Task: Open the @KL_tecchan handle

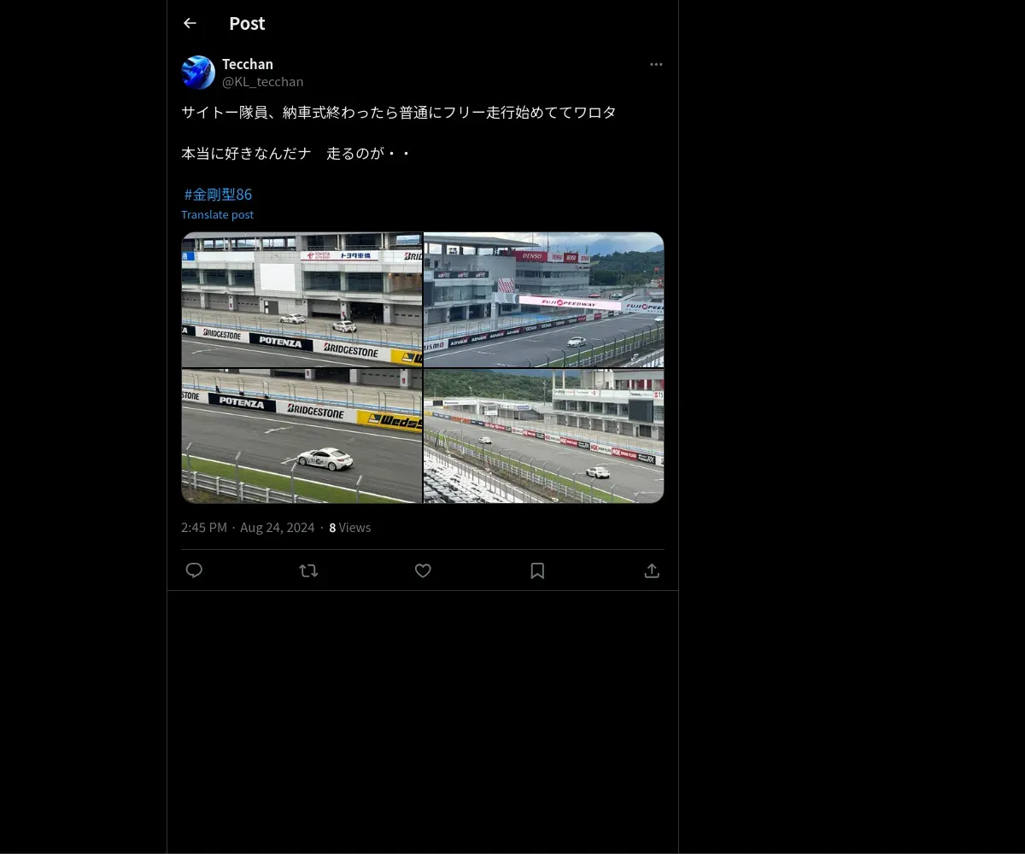Action: click(262, 81)
